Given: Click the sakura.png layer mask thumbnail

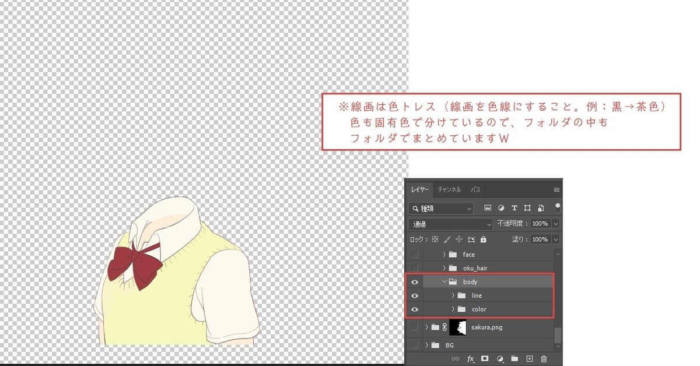Looking at the screenshot, I should pos(459,328).
